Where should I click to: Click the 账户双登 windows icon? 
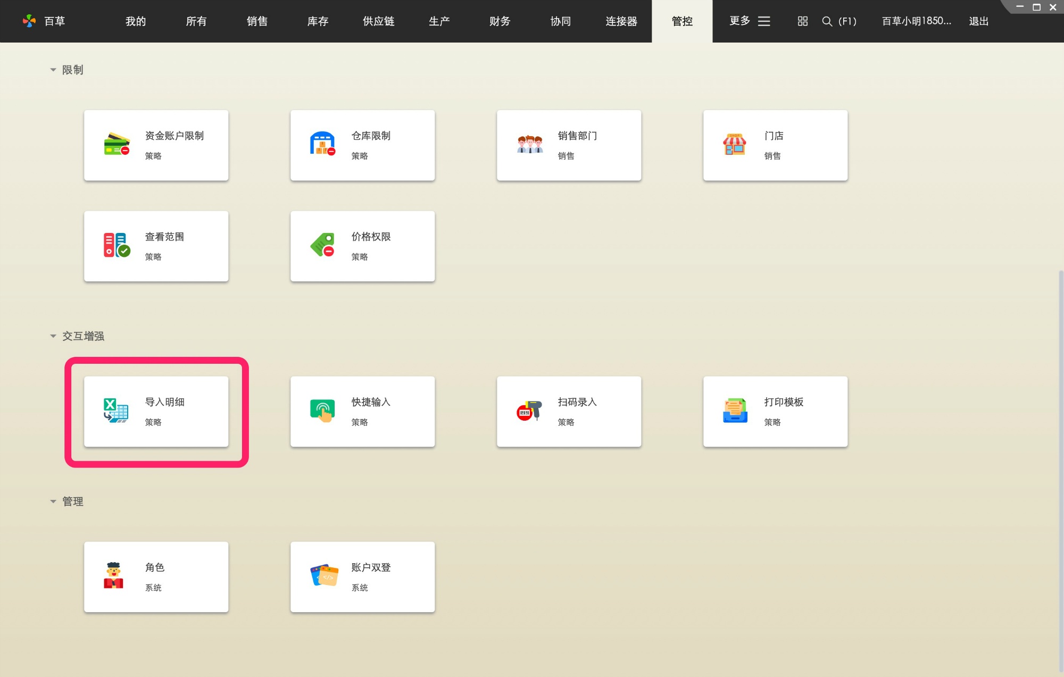coord(324,575)
